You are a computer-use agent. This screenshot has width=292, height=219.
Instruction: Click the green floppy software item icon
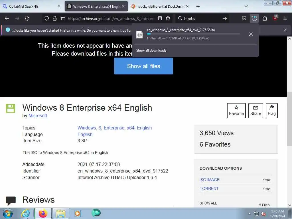tap(11, 108)
